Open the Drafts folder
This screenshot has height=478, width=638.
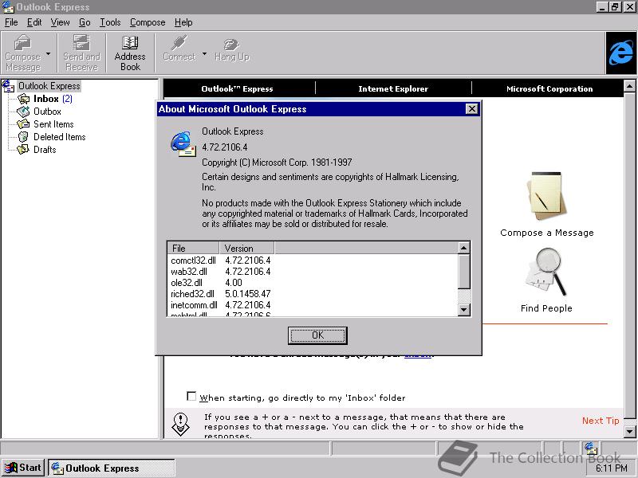45,150
